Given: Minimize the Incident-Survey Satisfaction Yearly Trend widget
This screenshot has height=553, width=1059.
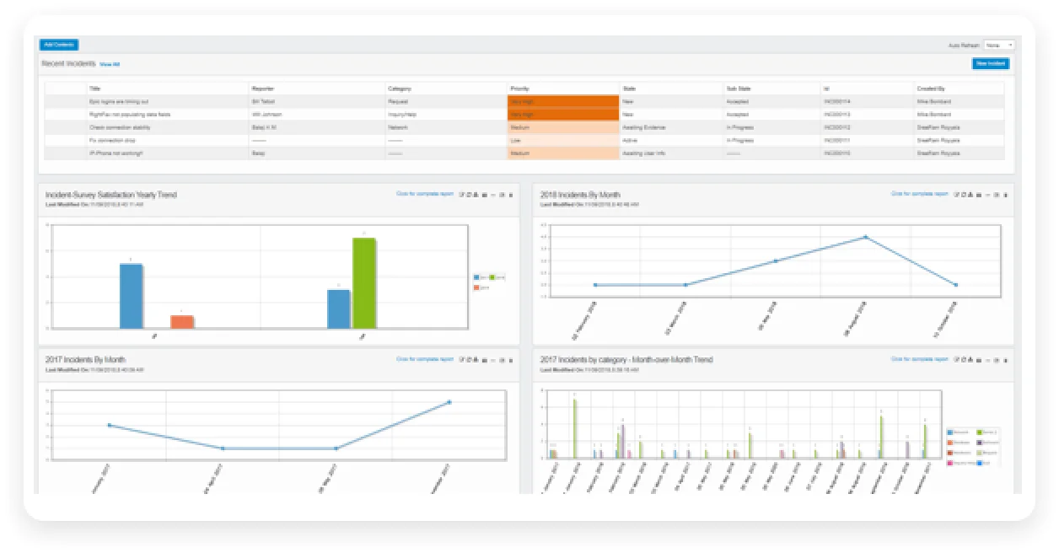Looking at the screenshot, I should 492,195.
